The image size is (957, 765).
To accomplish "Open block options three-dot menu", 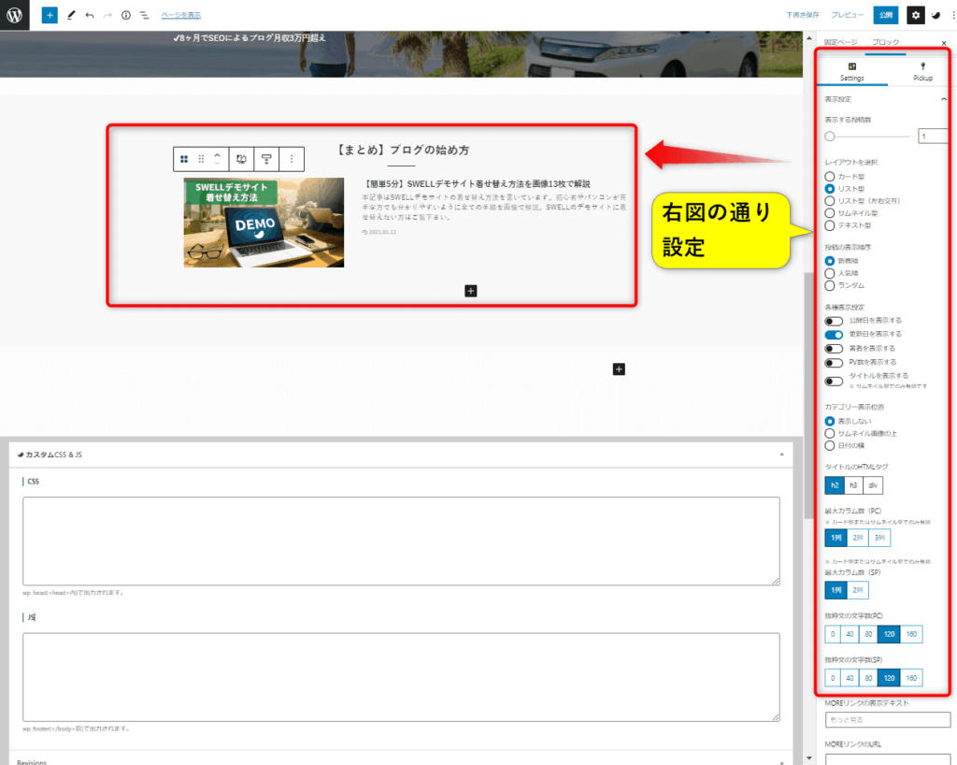I will point(292,159).
